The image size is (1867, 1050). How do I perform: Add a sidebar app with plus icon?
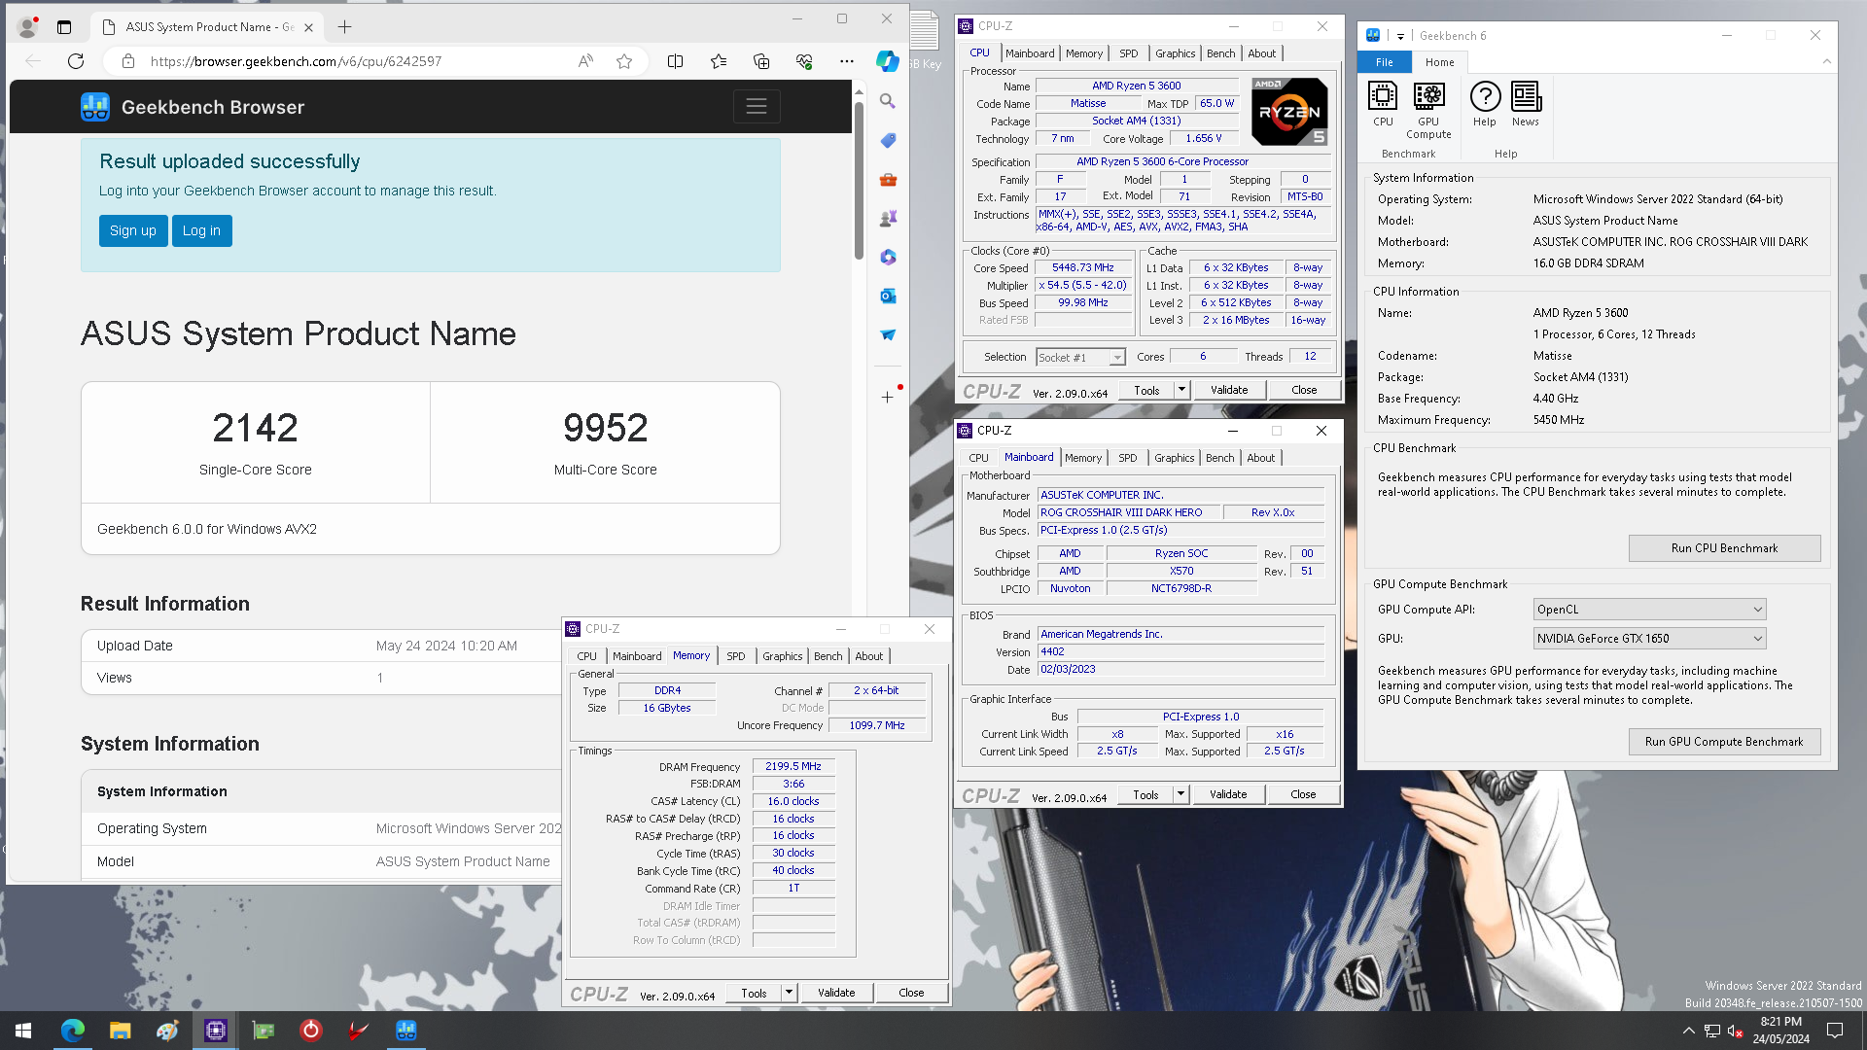[x=887, y=397]
